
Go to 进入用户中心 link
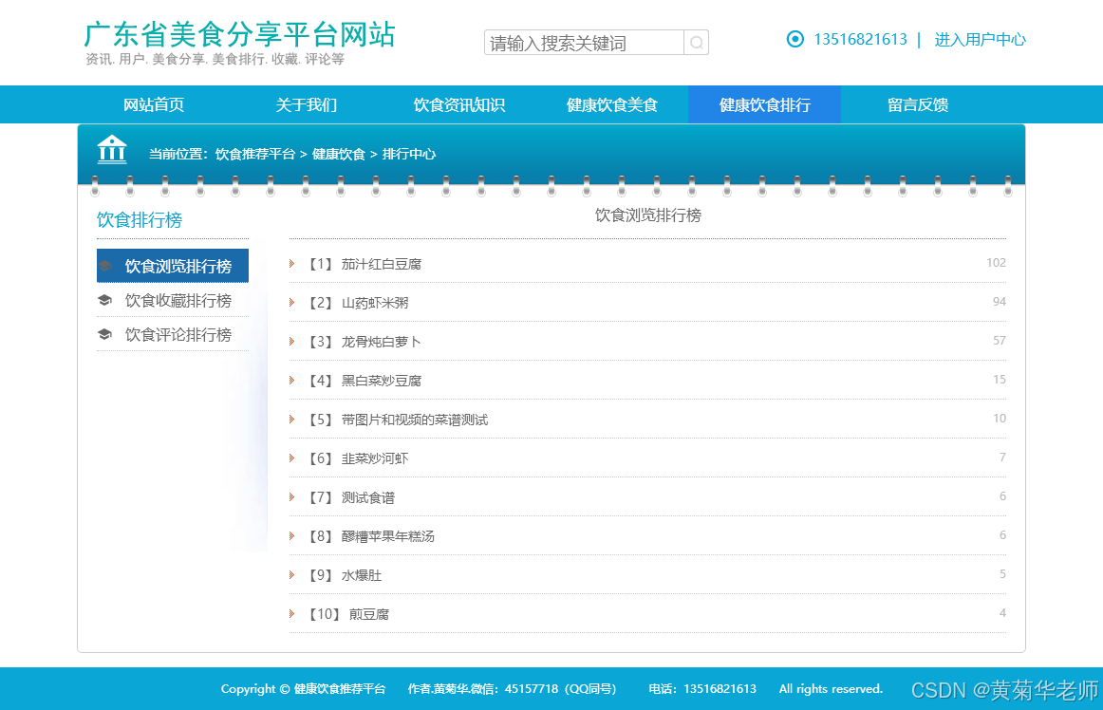pyautogui.click(x=980, y=40)
